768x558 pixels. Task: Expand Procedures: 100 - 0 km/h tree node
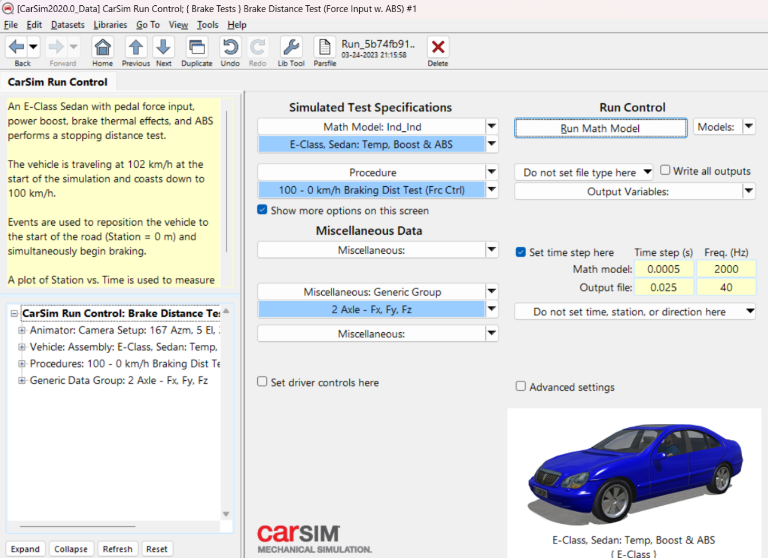(x=22, y=364)
